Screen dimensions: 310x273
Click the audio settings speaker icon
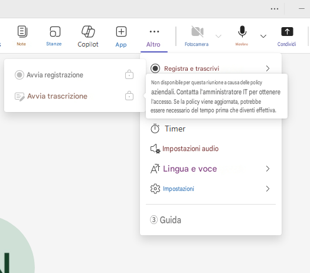[155, 149]
